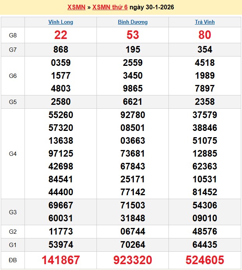Open the Bình Dương province link
Image resolution: width=242 pixels, height=270 pixels.
tap(133, 22)
